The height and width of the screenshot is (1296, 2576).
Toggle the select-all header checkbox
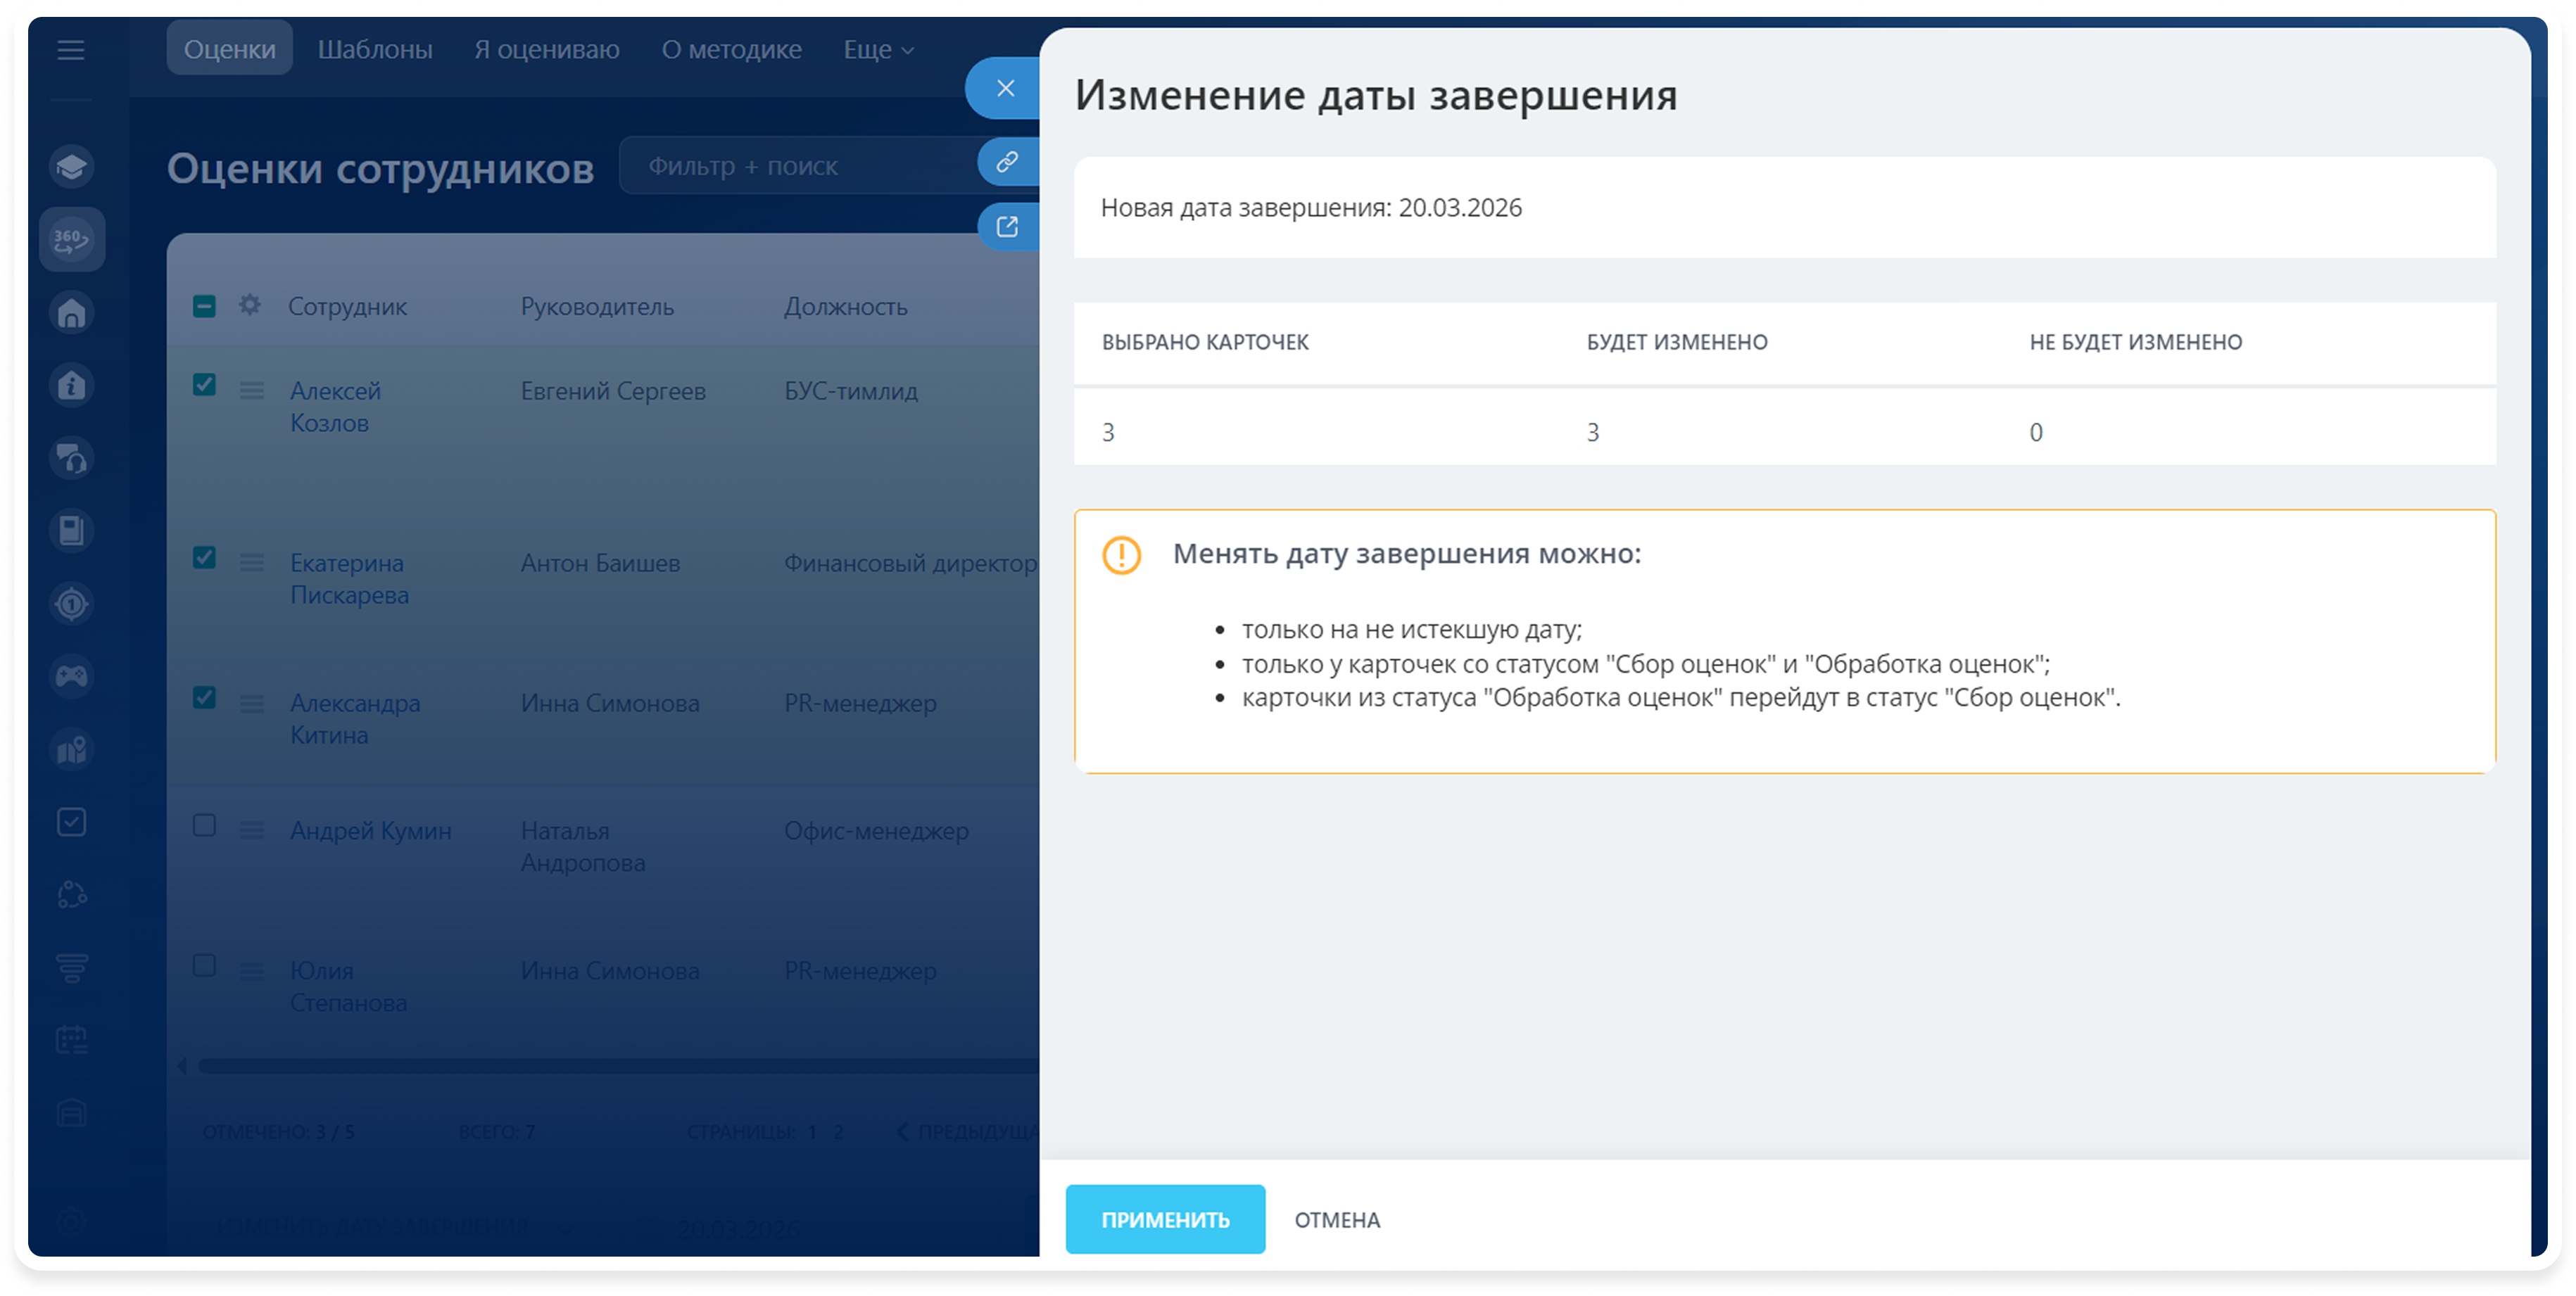point(204,306)
